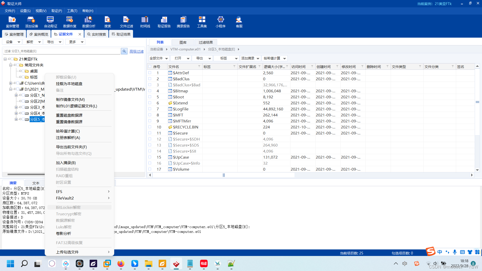Select 卷影分析 from the context menu

pos(64,234)
